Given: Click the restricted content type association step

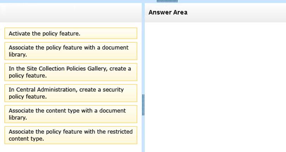Looking at the screenshot, I should click(71, 135).
